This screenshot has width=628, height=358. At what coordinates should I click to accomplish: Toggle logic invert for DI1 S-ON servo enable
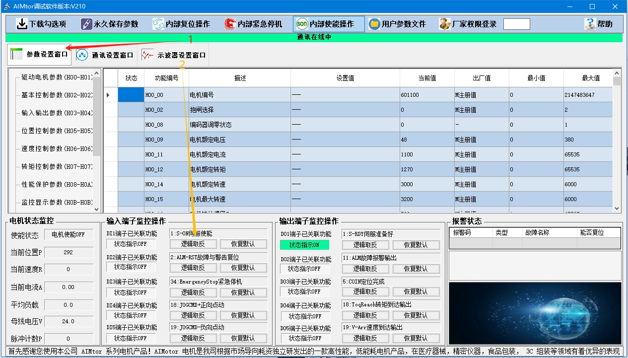[x=193, y=244]
